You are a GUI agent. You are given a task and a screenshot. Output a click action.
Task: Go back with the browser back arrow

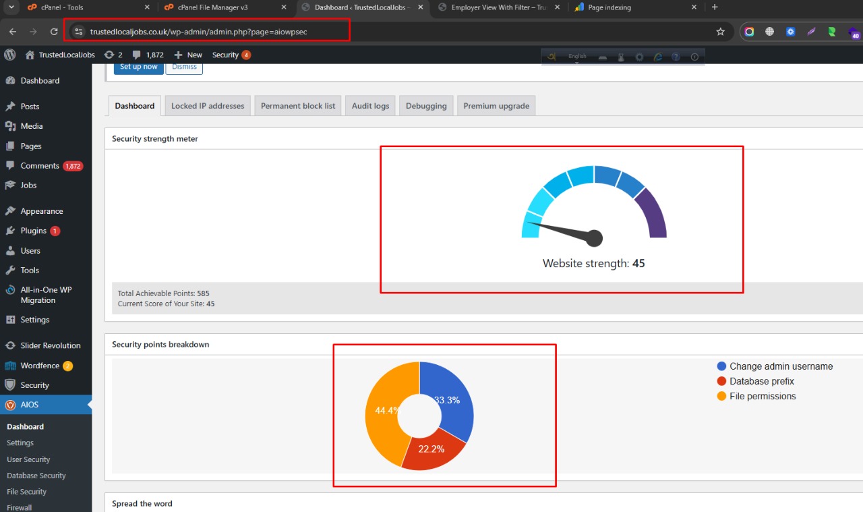(13, 32)
